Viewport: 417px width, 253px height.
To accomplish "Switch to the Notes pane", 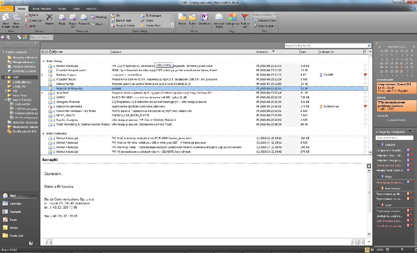I will 20,228.
